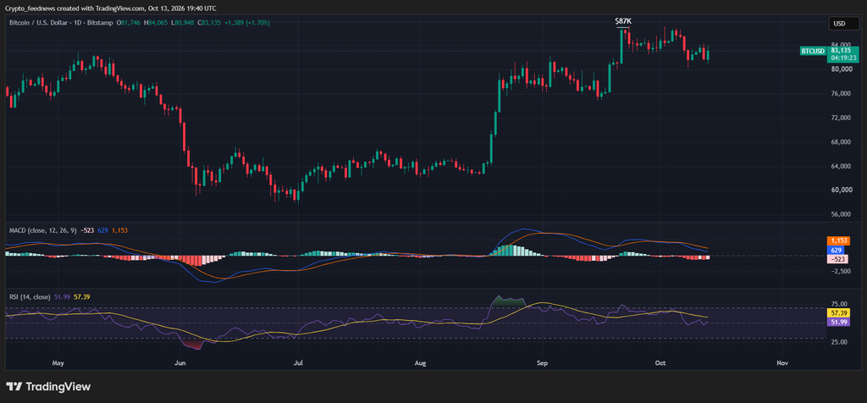Click the 64,000 price scale label

pyautogui.click(x=839, y=167)
